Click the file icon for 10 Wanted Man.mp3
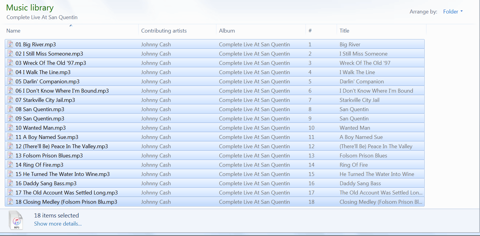 (x=10, y=128)
